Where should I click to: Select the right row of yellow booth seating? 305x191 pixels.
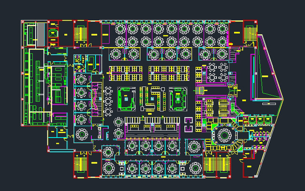pos(169,73)
